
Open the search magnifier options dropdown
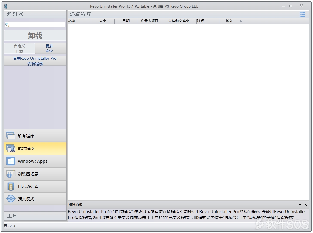point(8,24)
